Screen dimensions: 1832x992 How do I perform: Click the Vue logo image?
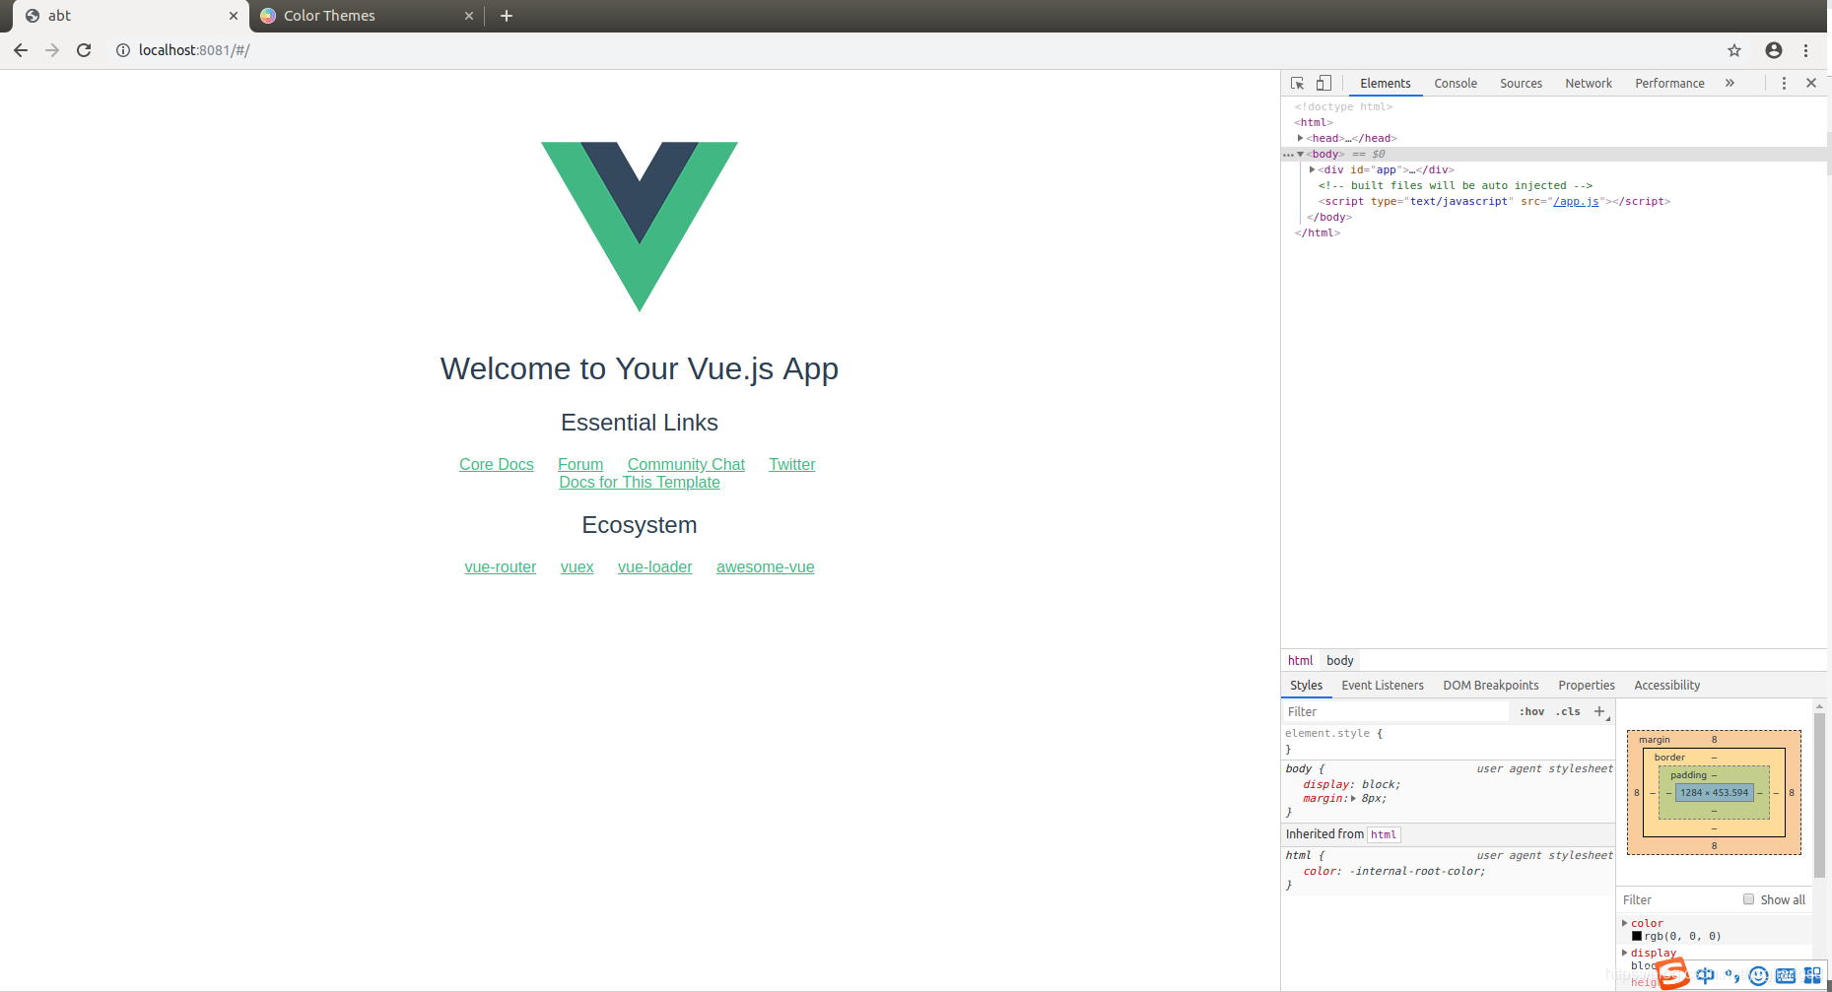click(x=640, y=227)
